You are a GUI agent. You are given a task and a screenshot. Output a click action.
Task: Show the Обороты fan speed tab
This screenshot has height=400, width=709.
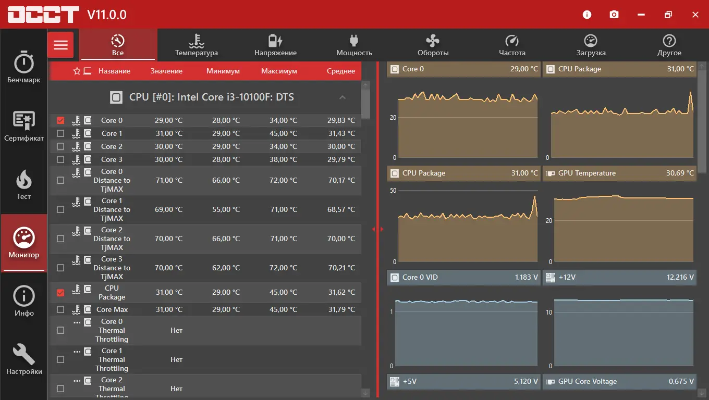click(433, 45)
